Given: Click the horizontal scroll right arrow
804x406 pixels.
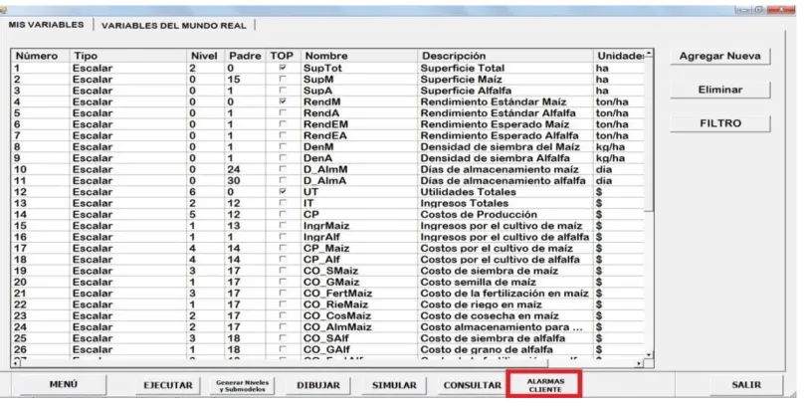Looking at the screenshot, I should pyautogui.click(x=640, y=363).
